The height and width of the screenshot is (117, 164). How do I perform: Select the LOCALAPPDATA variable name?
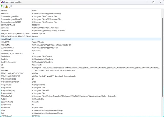(7, 48)
